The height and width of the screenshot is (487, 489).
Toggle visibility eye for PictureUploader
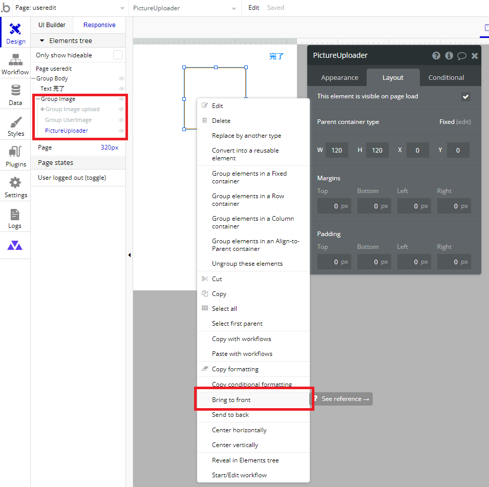122,131
